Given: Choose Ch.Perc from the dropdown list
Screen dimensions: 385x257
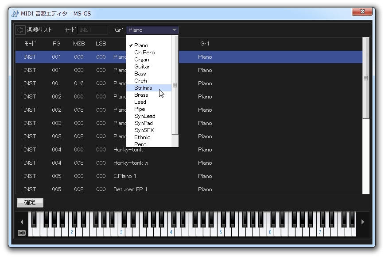Looking at the screenshot, I should pyautogui.click(x=149, y=53).
